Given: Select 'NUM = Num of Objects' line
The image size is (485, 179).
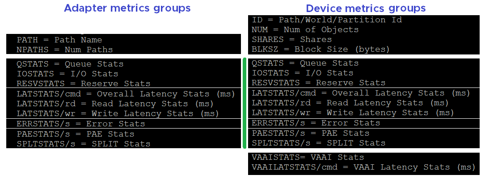Looking at the screenshot, I should coord(305,29).
